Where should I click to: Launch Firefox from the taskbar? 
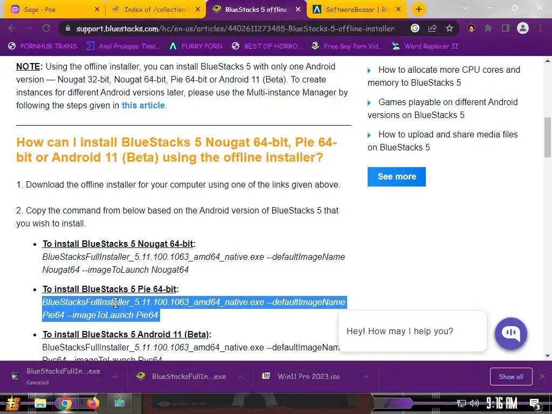pyautogui.click(x=93, y=403)
